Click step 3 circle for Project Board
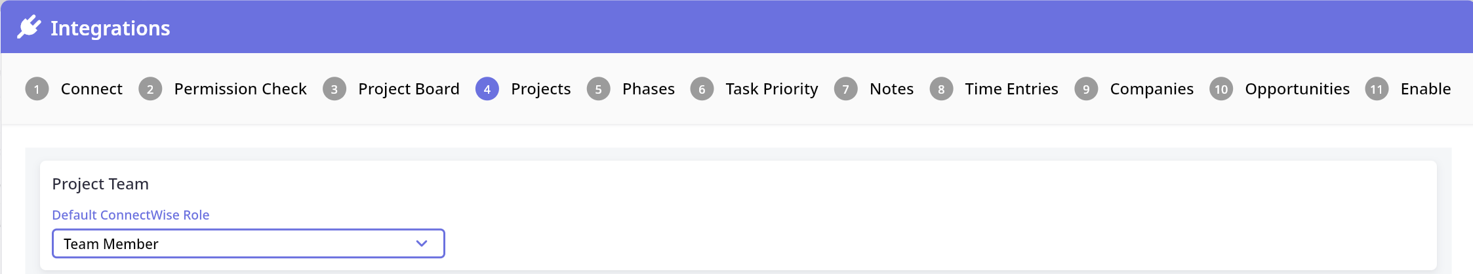The width and height of the screenshot is (1473, 274). pos(334,89)
